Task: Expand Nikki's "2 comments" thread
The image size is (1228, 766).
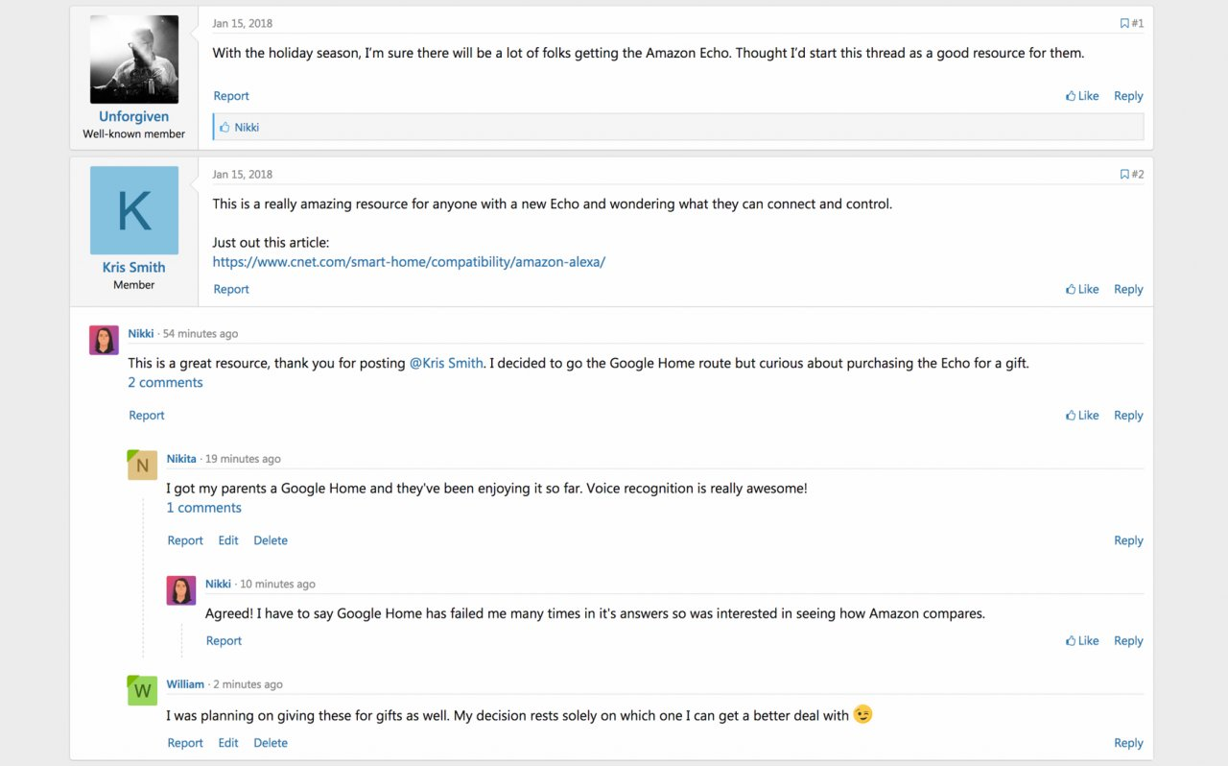Action: (165, 383)
